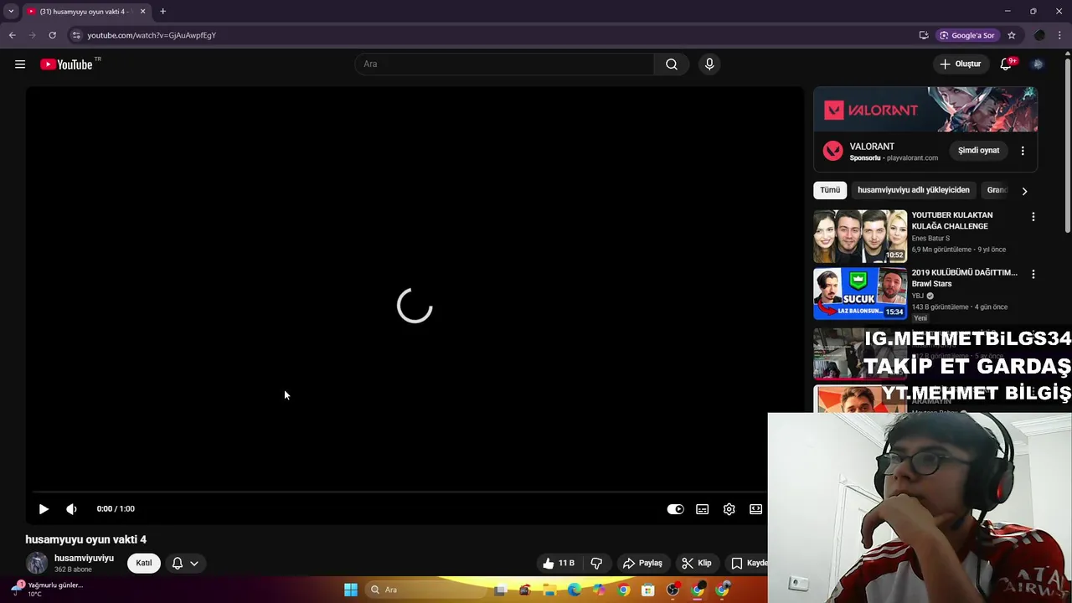Click the YouTube search magnifier button
This screenshot has height=603, width=1072.
click(x=672, y=64)
